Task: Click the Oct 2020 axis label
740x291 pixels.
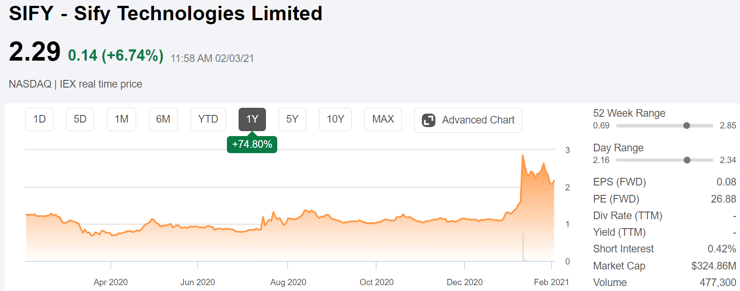Action: click(x=377, y=282)
